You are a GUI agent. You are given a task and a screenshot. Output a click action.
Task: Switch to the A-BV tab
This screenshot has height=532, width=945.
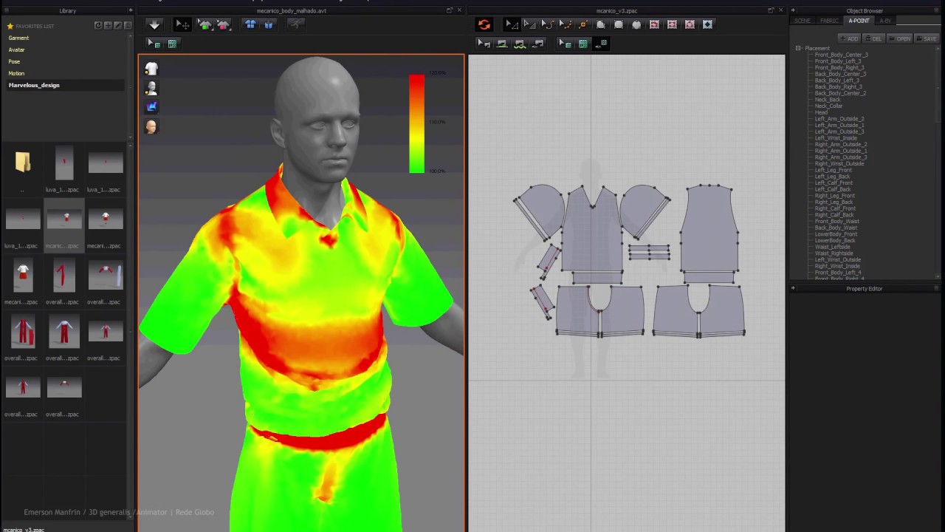[885, 21]
